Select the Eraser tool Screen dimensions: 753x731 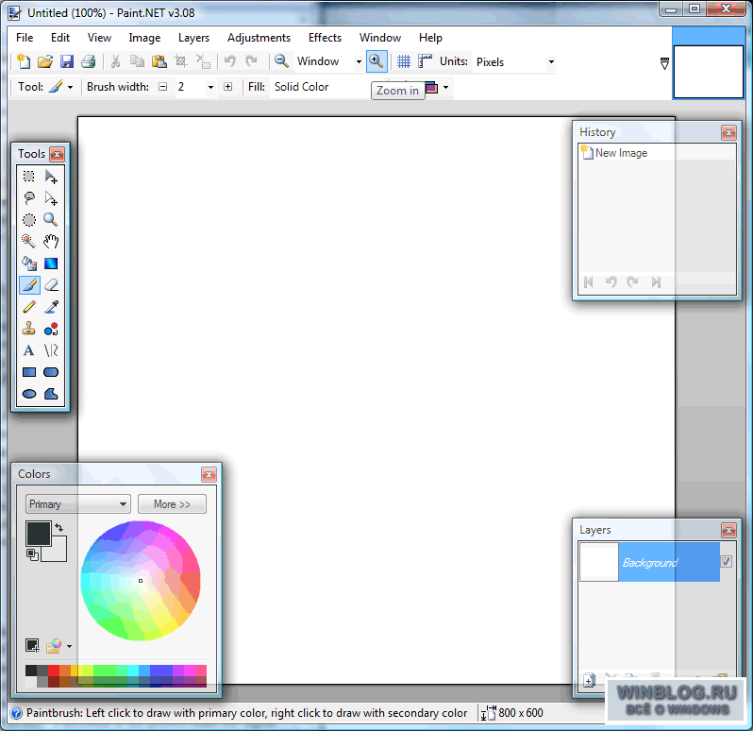51,285
